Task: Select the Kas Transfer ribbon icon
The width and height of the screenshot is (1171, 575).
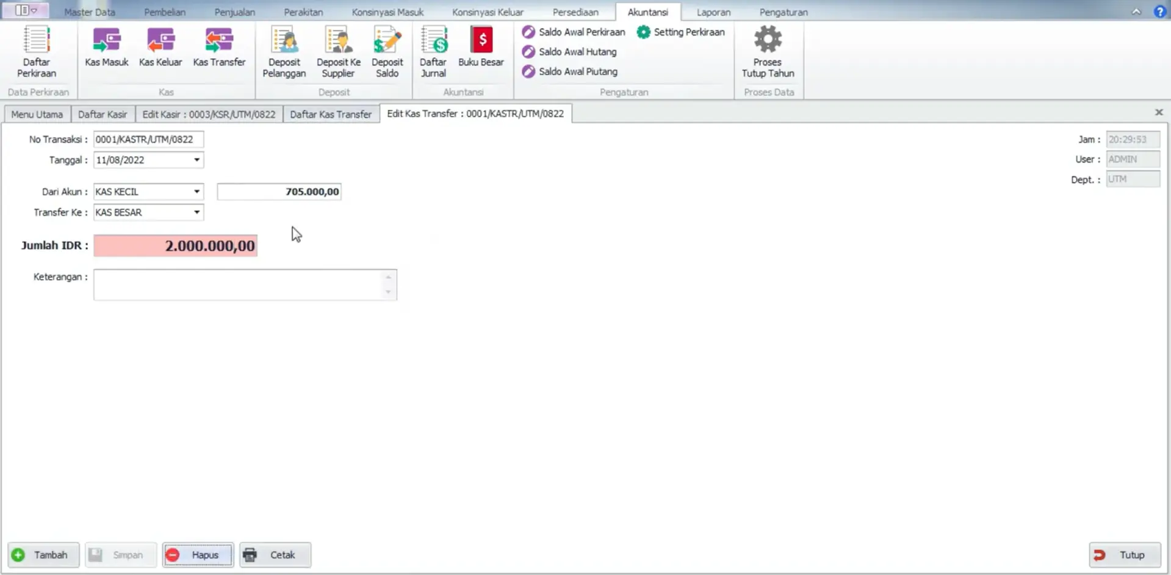Action: click(x=219, y=48)
